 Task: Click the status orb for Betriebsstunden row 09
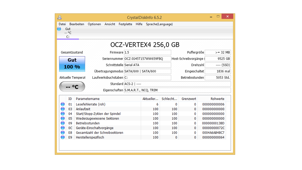click(x=63, y=123)
